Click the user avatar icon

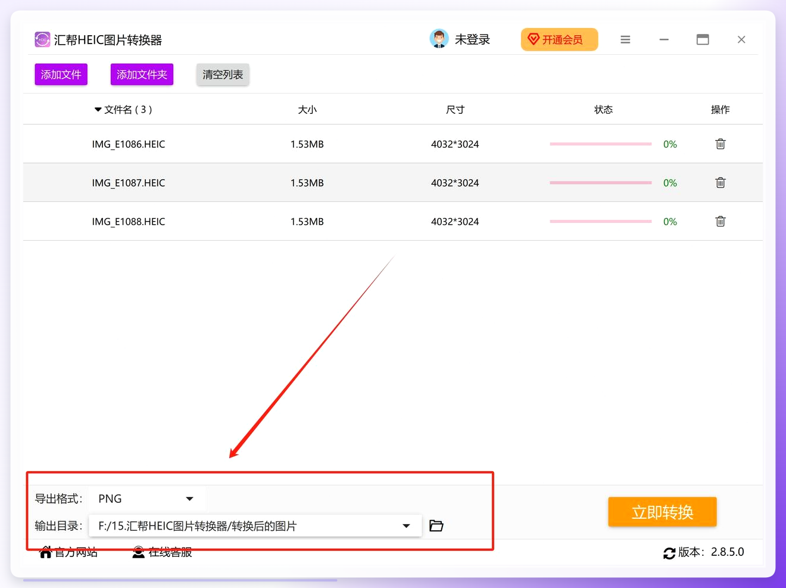coord(439,39)
